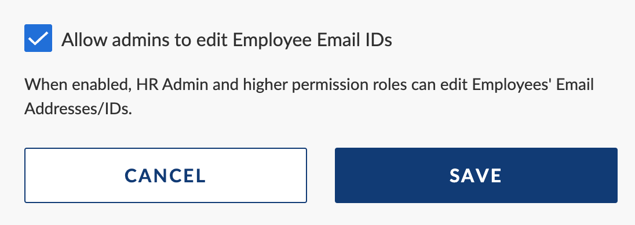635x225 pixels.
Task: Click the 'When enabled, HR Admin' description text
Action: point(309,97)
